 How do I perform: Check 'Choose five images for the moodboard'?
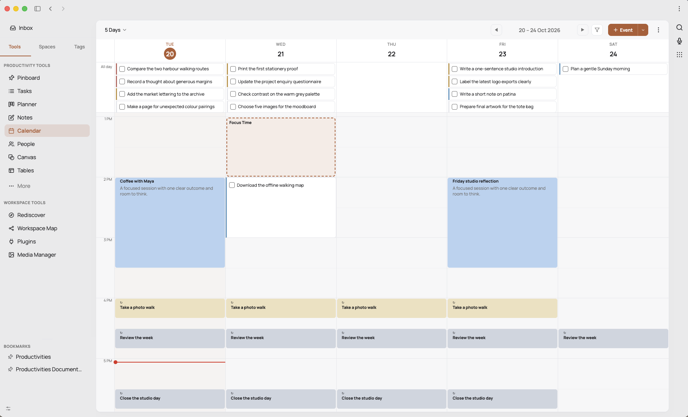[233, 107]
